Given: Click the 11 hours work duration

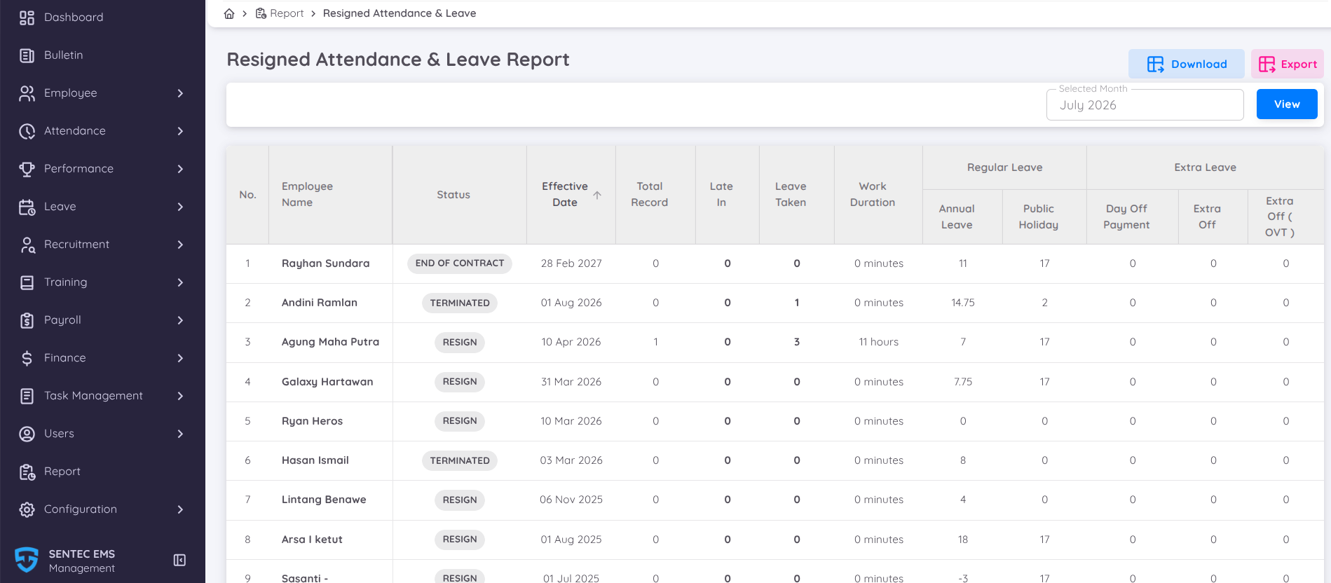Looking at the screenshot, I should (x=879, y=342).
